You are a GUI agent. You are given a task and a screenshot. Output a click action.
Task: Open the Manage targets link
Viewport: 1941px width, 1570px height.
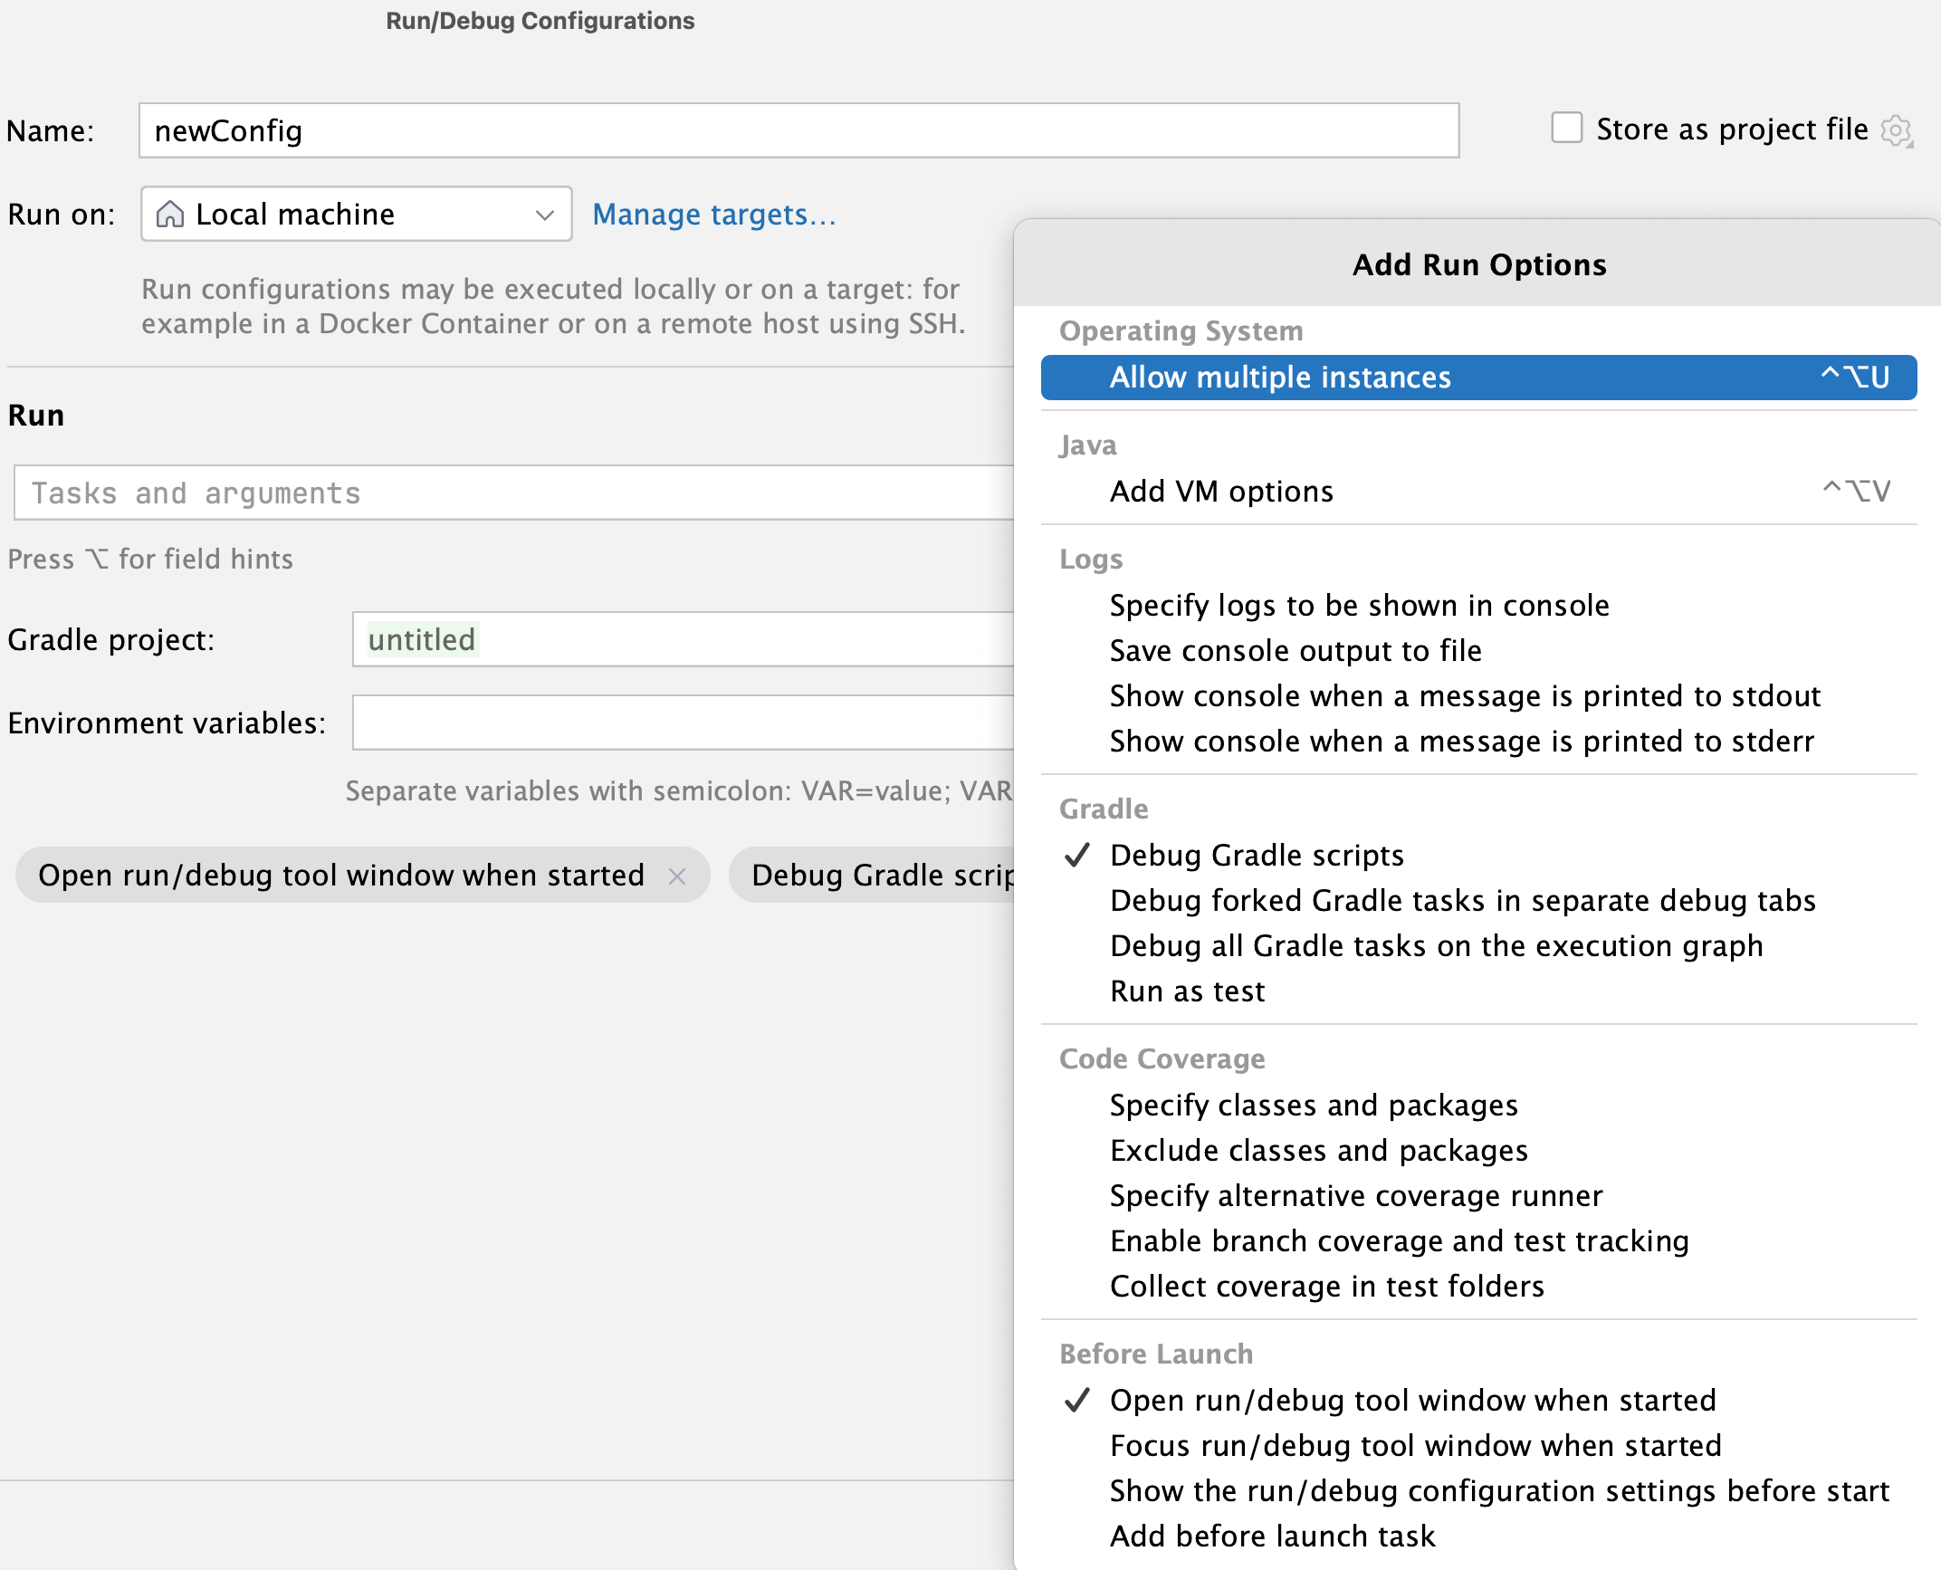714,215
